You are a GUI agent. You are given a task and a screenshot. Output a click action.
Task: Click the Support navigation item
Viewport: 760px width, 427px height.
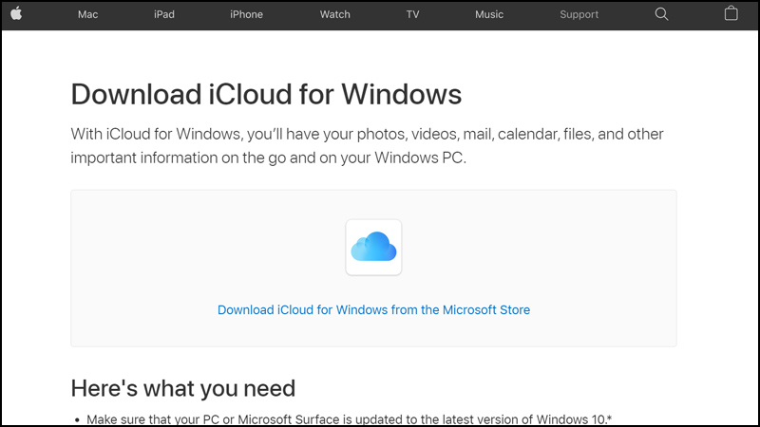[579, 14]
